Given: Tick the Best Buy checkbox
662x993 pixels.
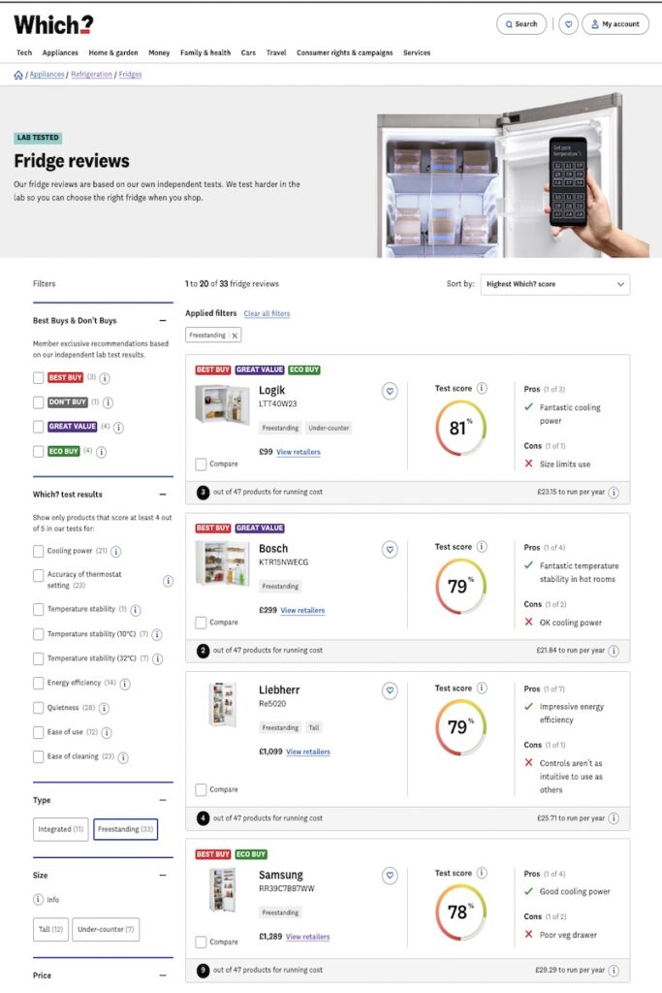Looking at the screenshot, I should [38, 378].
